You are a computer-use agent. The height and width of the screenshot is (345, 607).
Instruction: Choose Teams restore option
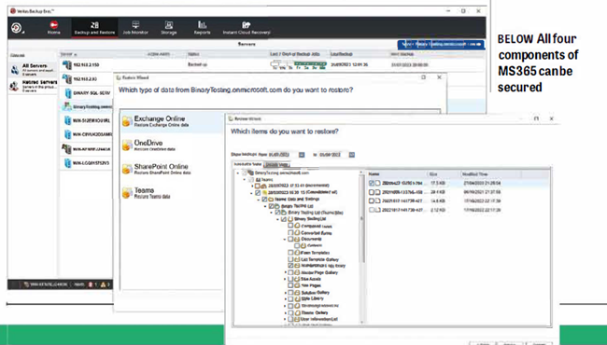click(x=172, y=193)
